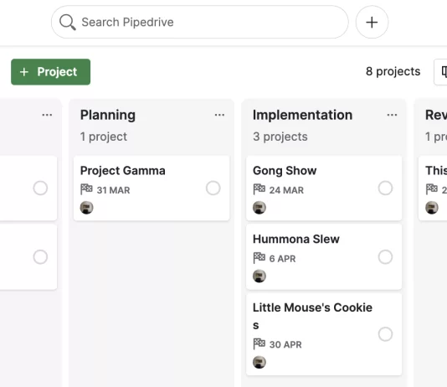The image size is (447, 387).
Task: Mark Gong Show project complete
Action: coord(385,188)
